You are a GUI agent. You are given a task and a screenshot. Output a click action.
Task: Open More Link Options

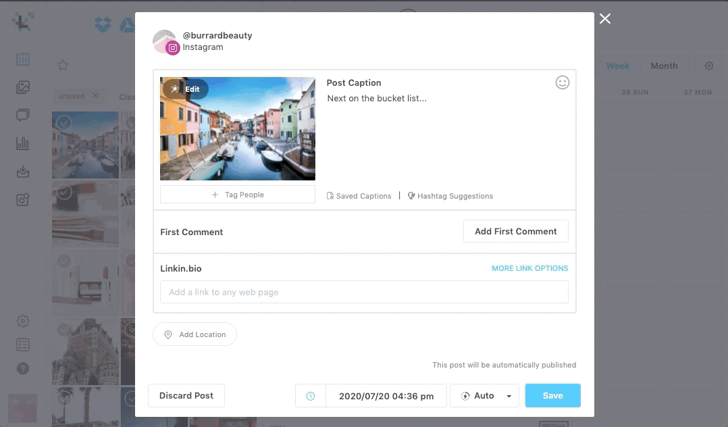[x=529, y=268]
